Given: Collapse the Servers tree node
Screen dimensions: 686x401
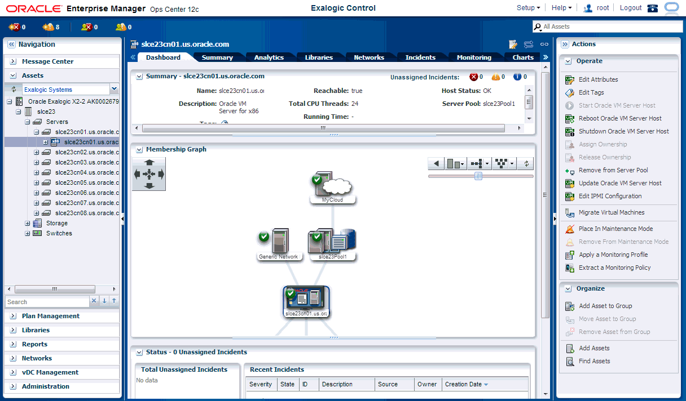Looking at the screenshot, I should point(28,122).
